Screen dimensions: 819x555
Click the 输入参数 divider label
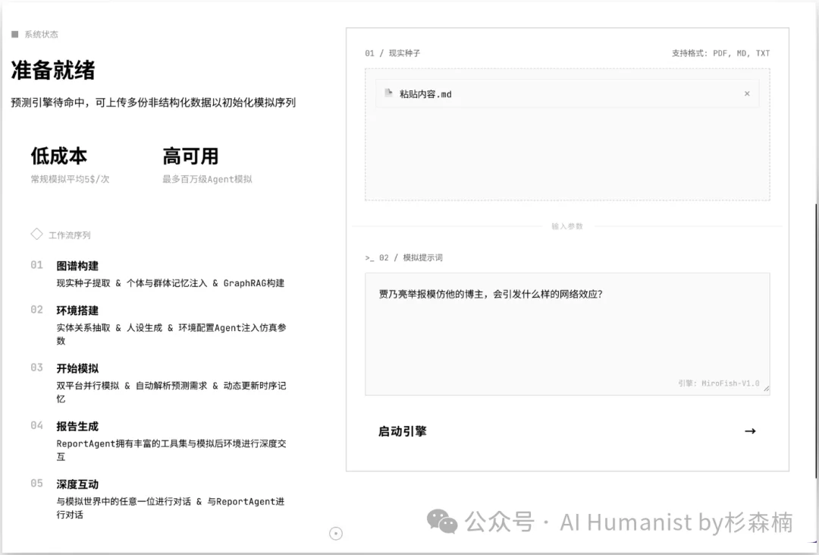click(566, 225)
